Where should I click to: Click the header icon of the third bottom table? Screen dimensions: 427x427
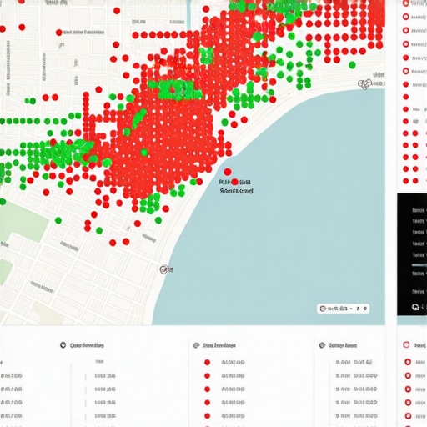[322, 345]
